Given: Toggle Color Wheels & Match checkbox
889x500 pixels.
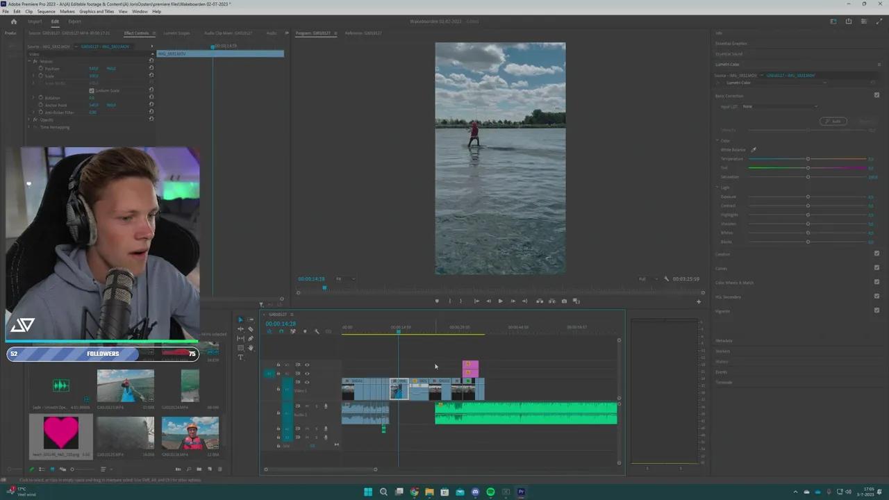Looking at the screenshot, I should click(876, 282).
